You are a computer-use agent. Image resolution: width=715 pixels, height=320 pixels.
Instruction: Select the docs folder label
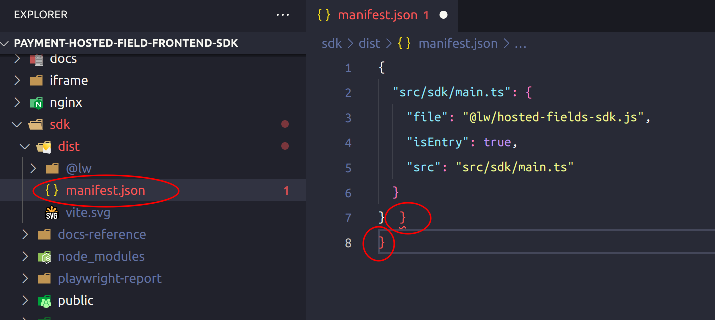[x=63, y=59]
